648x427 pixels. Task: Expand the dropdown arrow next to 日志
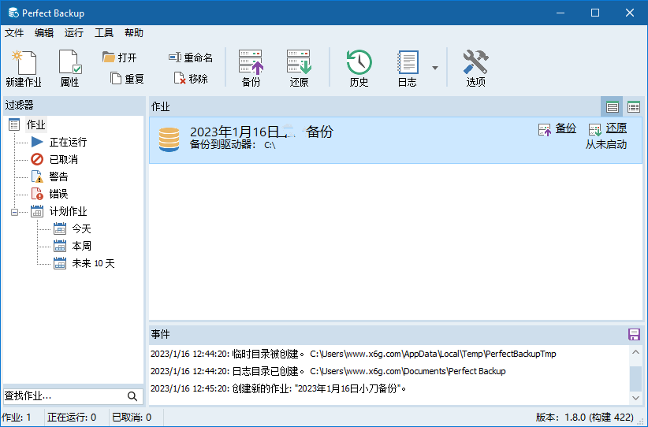(435, 68)
